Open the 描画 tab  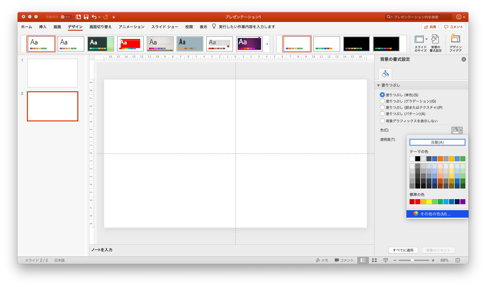point(57,27)
